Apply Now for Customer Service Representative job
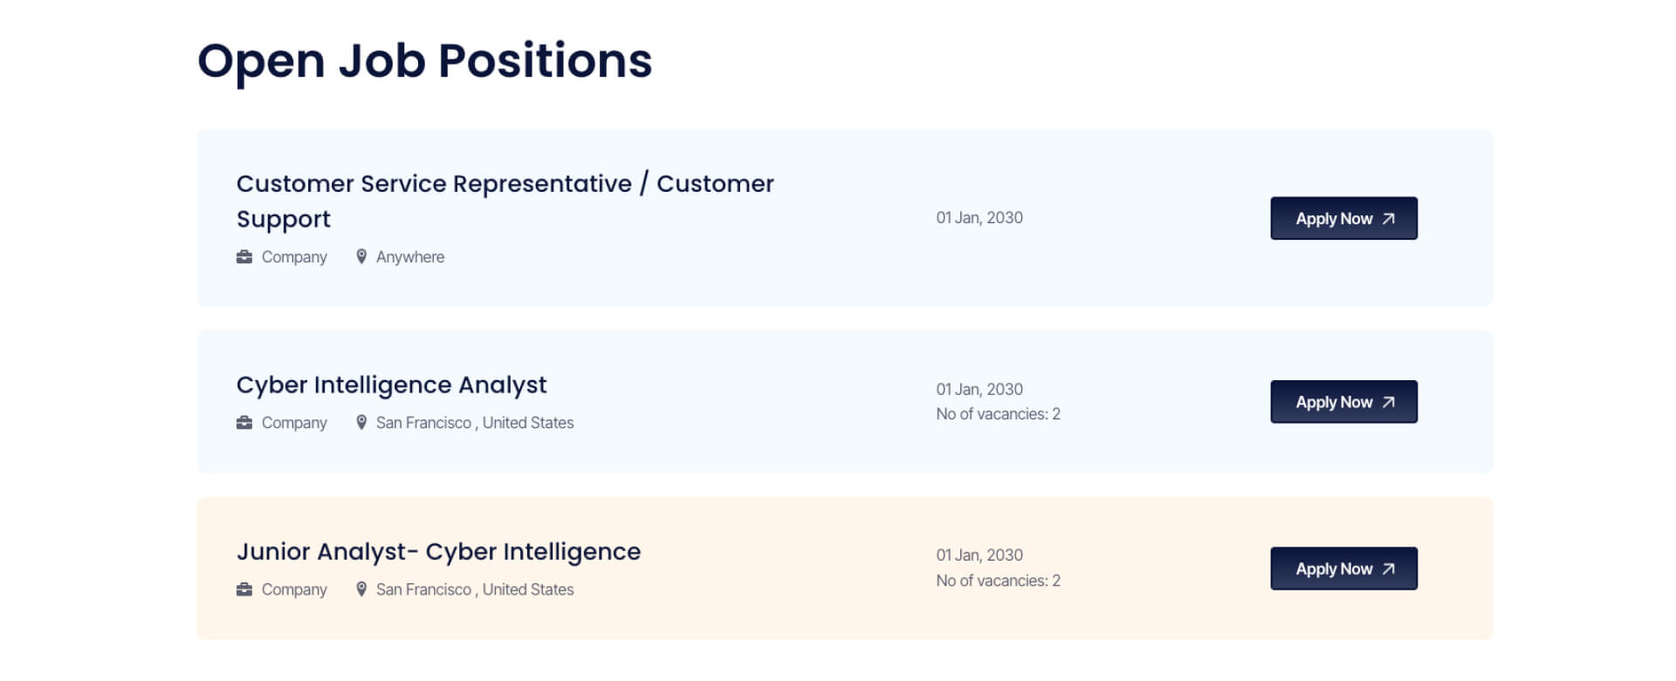The image size is (1676, 681). (x=1343, y=218)
